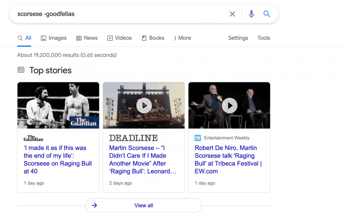Click the Guardian card's 1 day ago timestamp

[x=34, y=183]
